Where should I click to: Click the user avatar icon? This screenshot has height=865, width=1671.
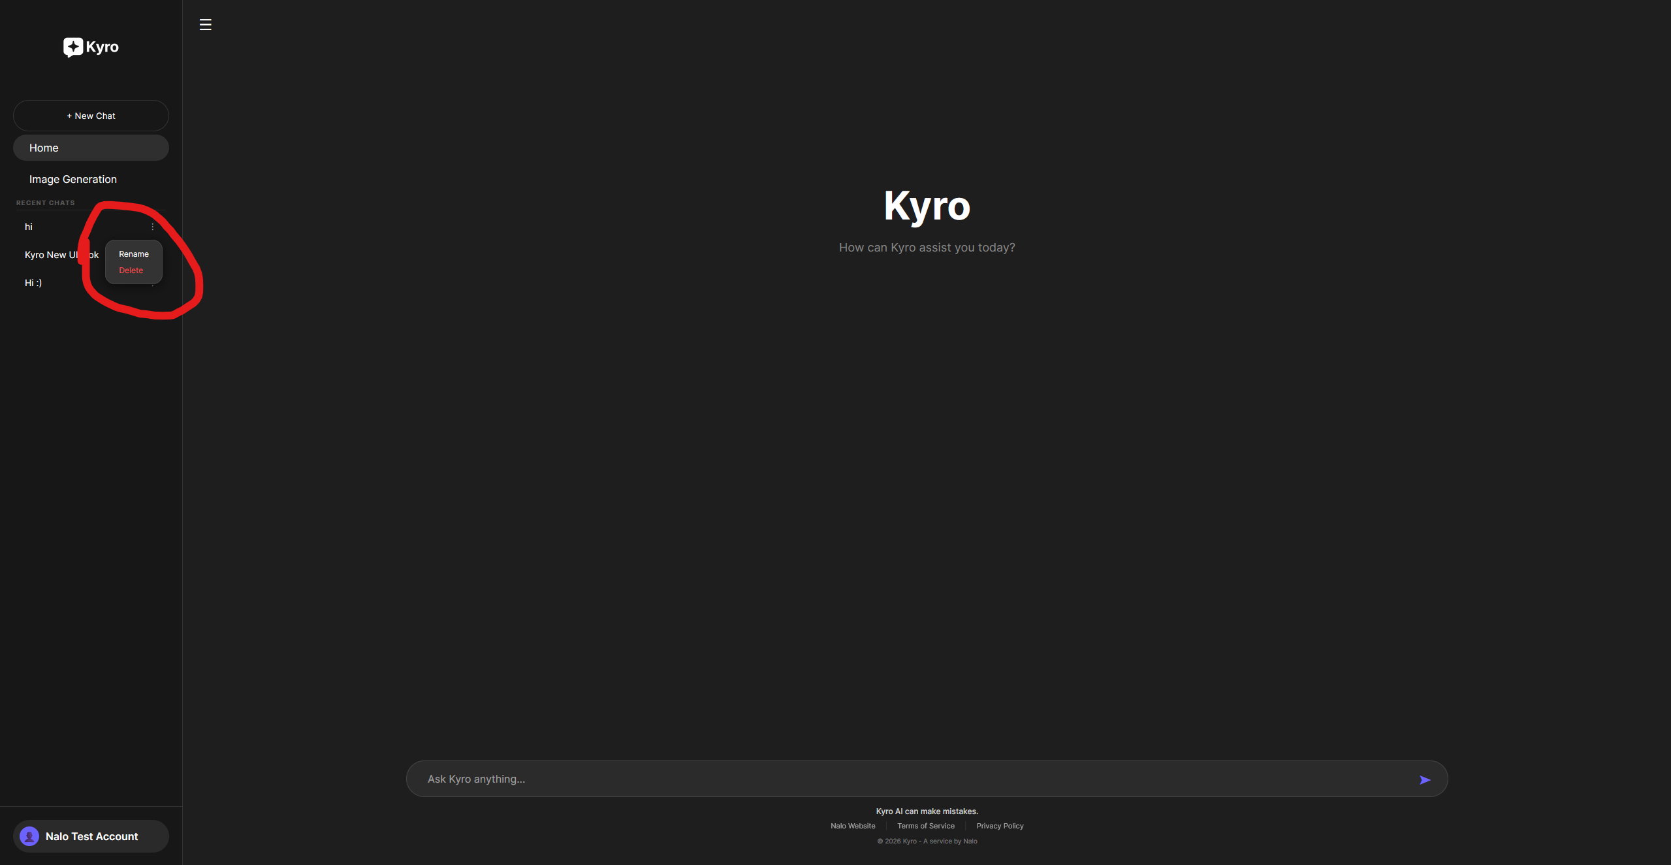(29, 836)
